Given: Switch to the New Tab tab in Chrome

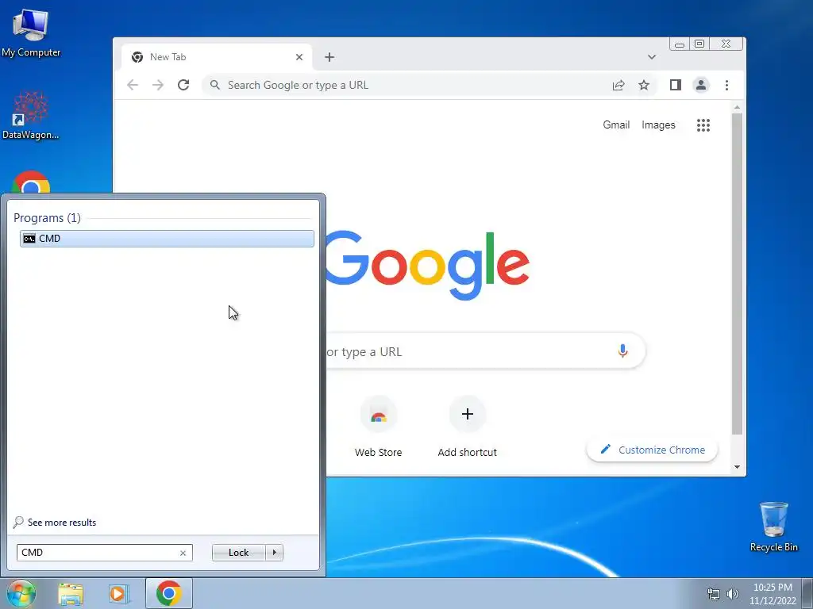Looking at the screenshot, I should tap(217, 57).
